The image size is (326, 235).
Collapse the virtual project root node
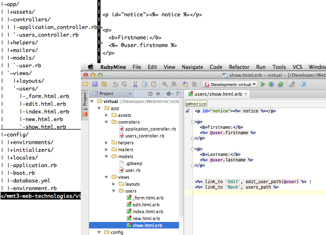(x=92, y=102)
